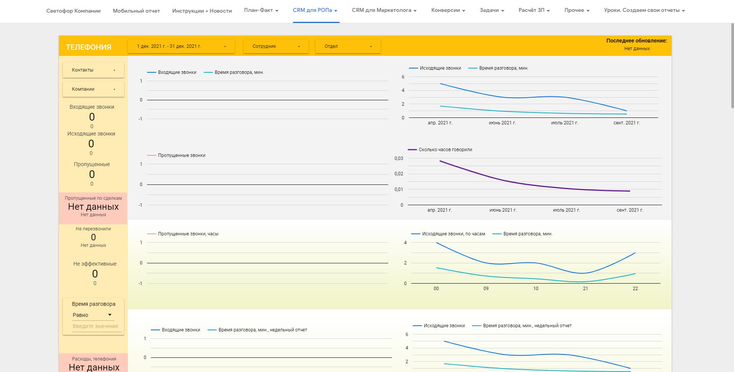Image resolution: width=734 pixels, height=372 pixels.
Task: Click the Введите значение input field
Action: (x=96, y=326)
